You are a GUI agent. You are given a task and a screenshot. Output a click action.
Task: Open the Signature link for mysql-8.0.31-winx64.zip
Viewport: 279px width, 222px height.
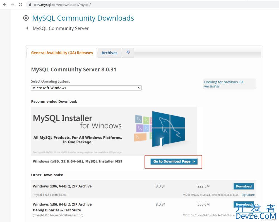click(248, 195)
